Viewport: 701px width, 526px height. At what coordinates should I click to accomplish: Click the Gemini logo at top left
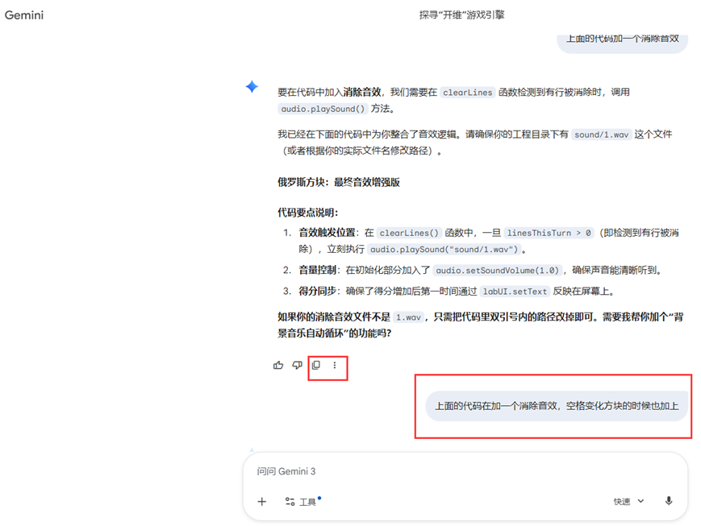tap(24, 15)
